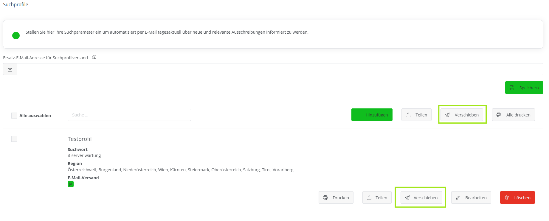Click the printer icon on Testprofil's Drucken
The image size is (549, 221).
point(325,198)
